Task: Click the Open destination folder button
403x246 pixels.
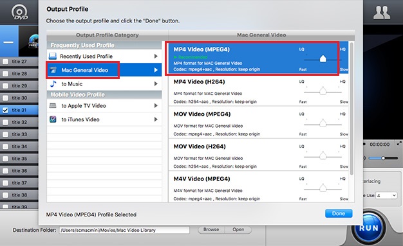Action: [x=238, y=229]
